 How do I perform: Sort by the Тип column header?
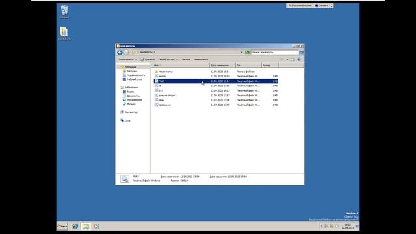248,65
